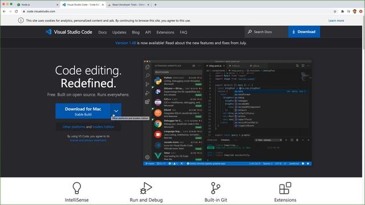
Task: Click the red extension icon in toolbar
Action: [x=360, y=11]
